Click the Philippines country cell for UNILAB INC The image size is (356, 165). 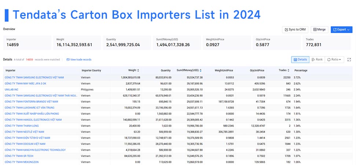pyautogui.click(x=87, y=89)
